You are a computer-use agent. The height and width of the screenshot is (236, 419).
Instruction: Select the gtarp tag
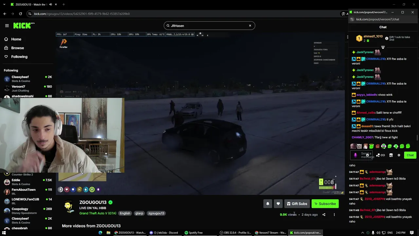139,213
